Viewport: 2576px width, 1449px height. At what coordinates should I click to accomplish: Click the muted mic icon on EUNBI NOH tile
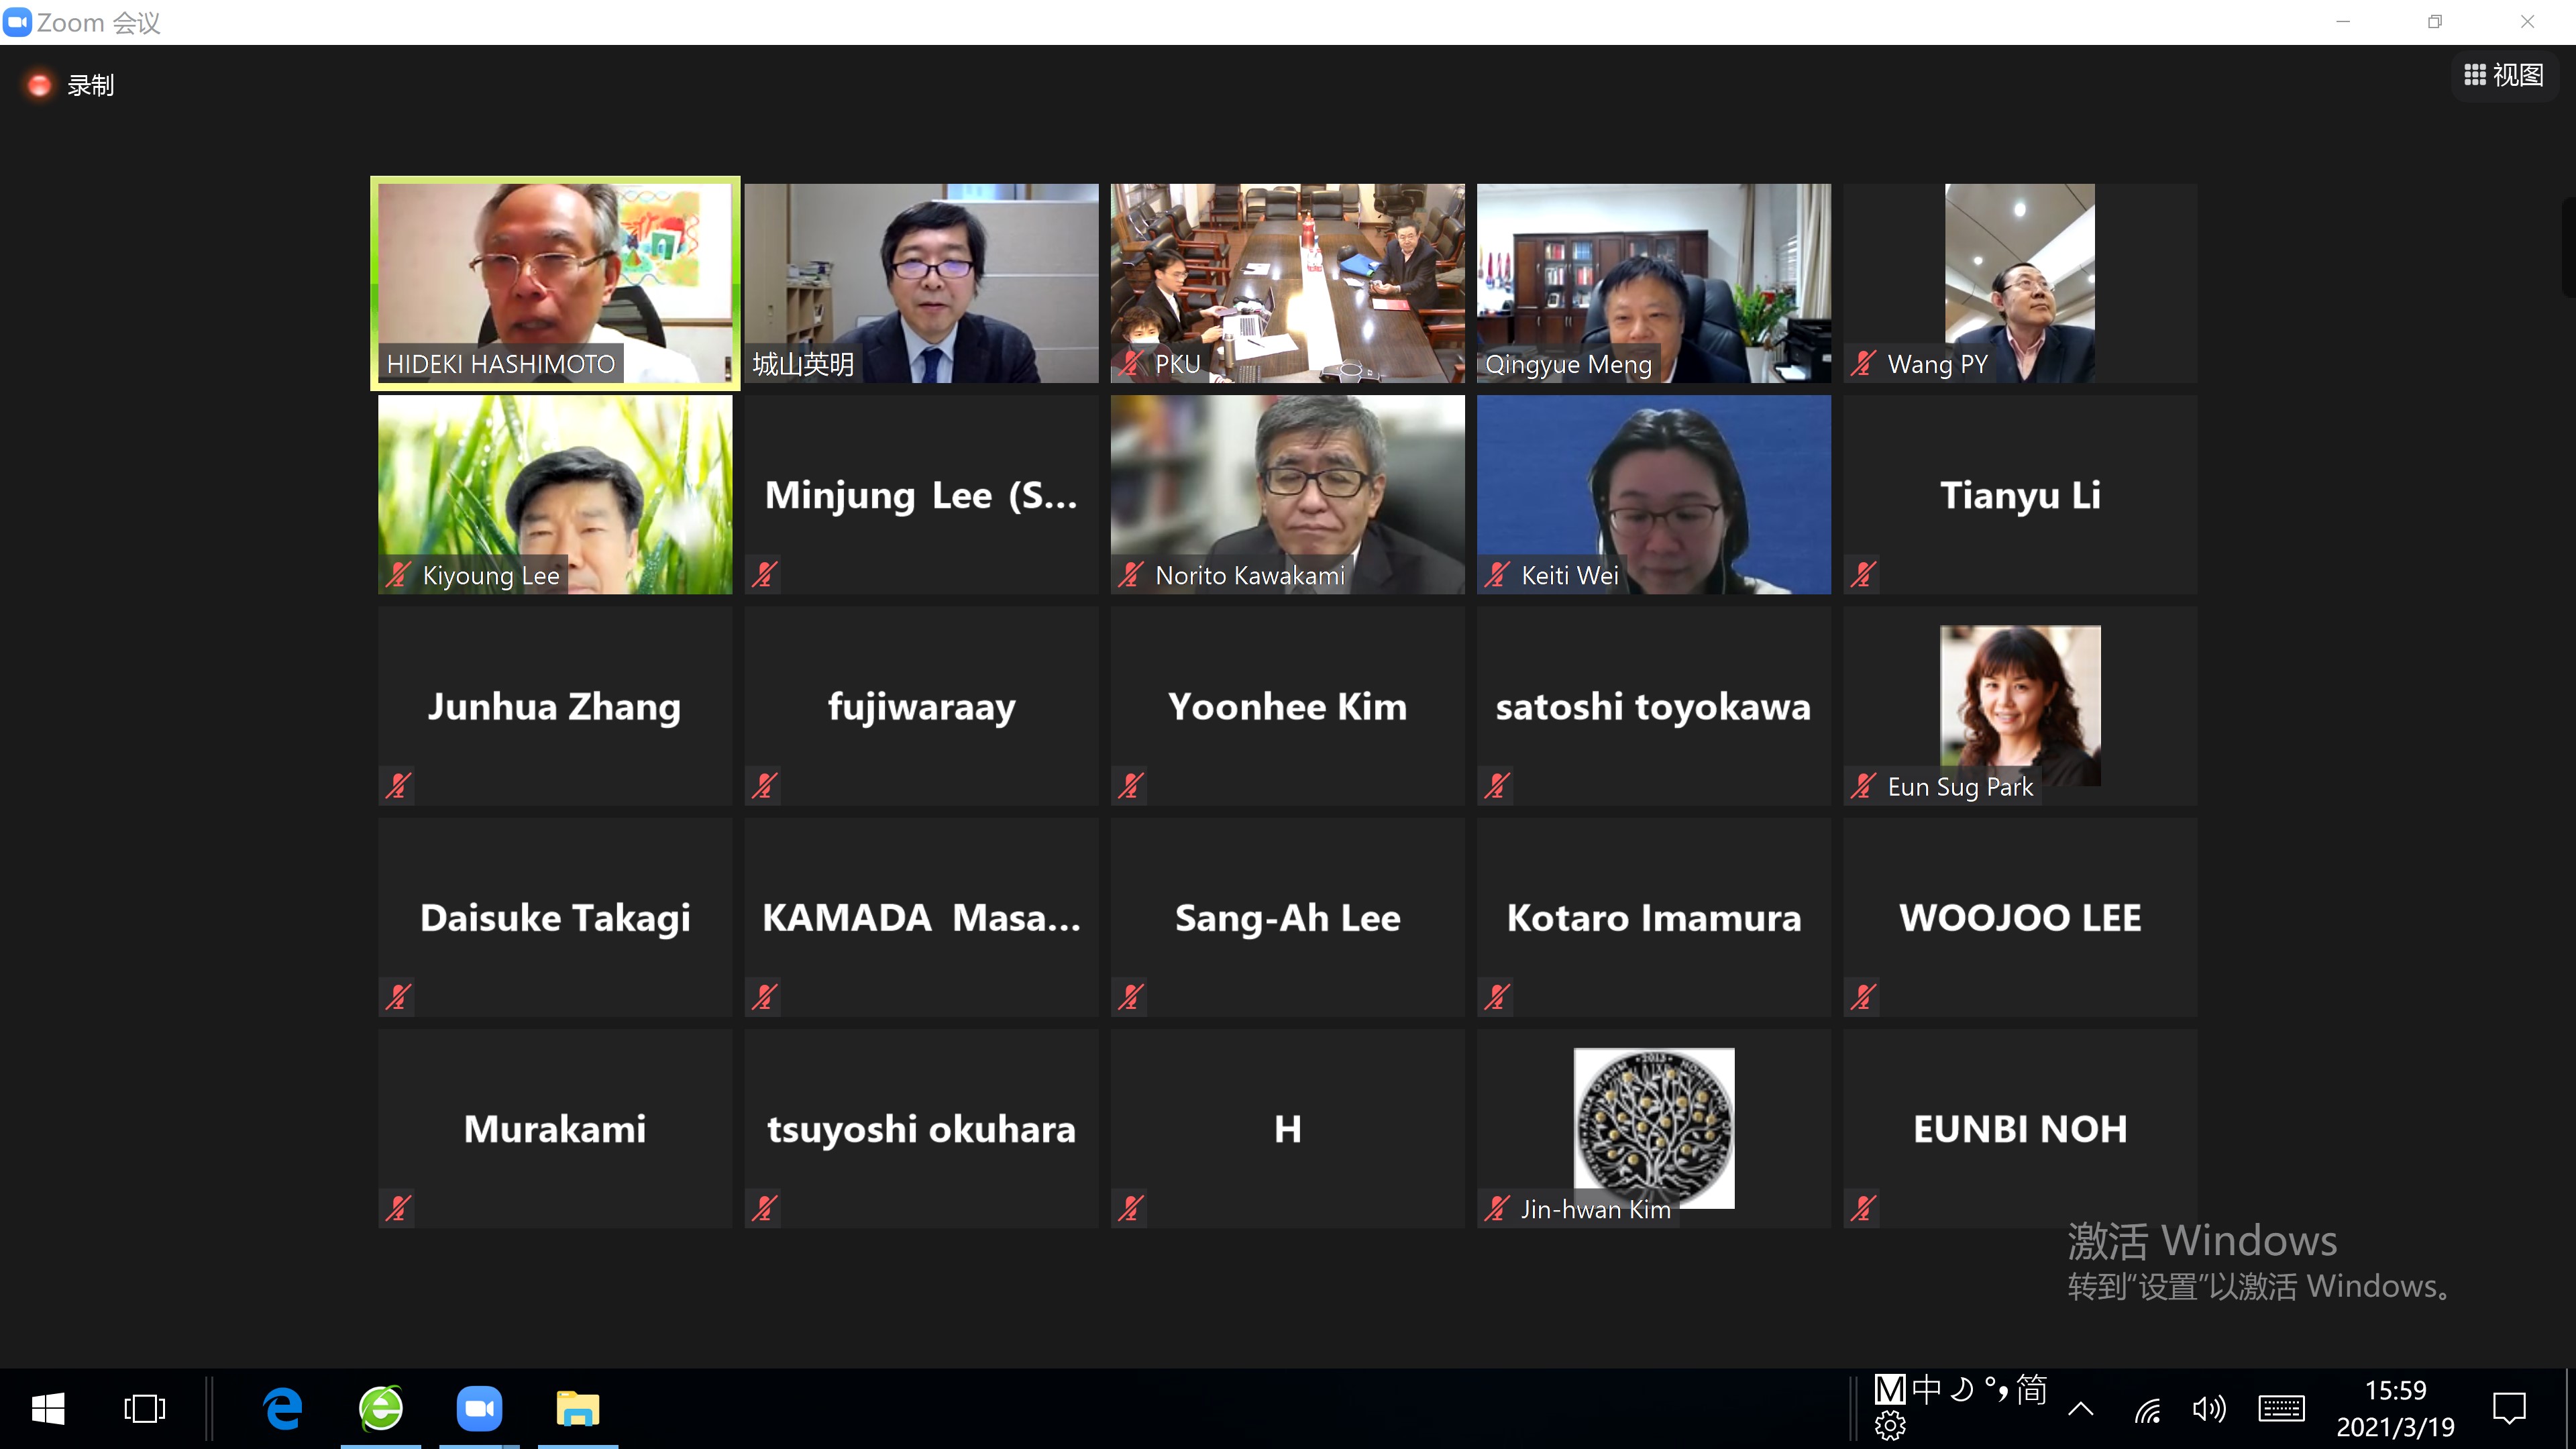click(1863, 1208)
